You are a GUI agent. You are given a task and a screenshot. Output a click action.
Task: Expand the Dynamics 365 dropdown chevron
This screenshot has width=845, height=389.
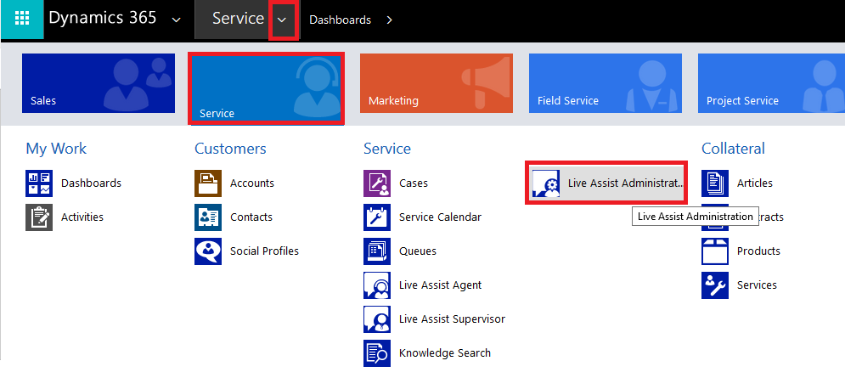point(176,20)
